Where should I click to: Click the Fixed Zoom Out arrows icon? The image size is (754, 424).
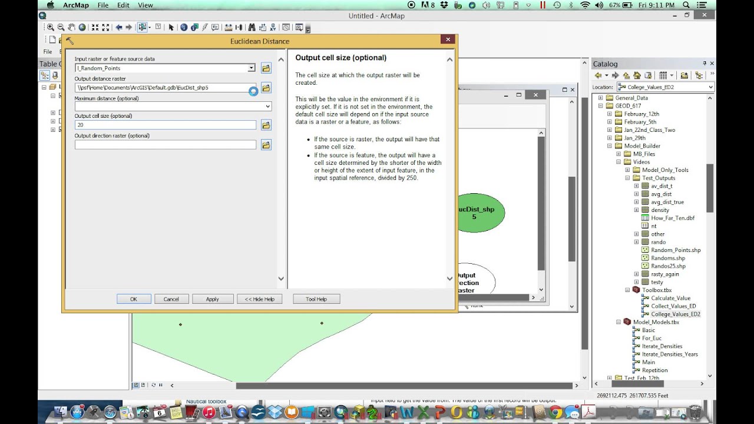105,27
